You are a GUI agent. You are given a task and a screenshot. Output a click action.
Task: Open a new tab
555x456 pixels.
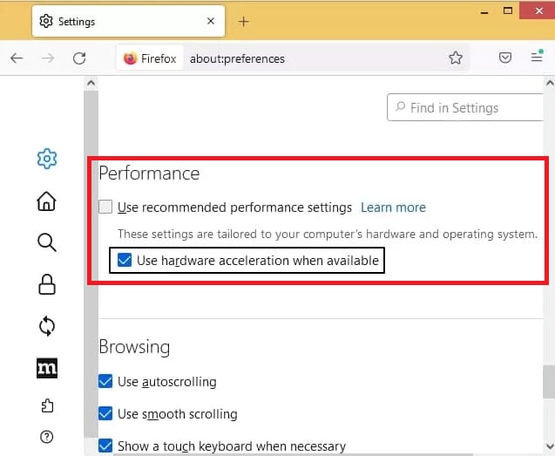(x=244, y=22)
